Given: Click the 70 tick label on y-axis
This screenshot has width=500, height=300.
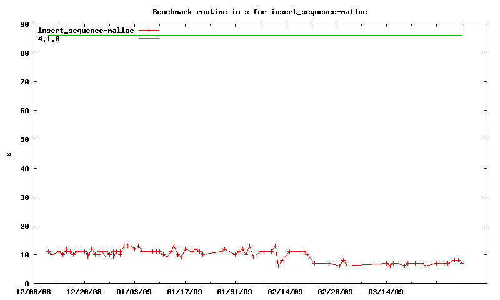Looking at the screenshot, I should coord(25,82).
